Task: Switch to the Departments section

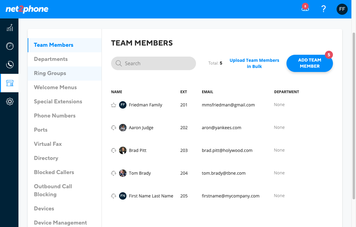Action: coord(51,59)
